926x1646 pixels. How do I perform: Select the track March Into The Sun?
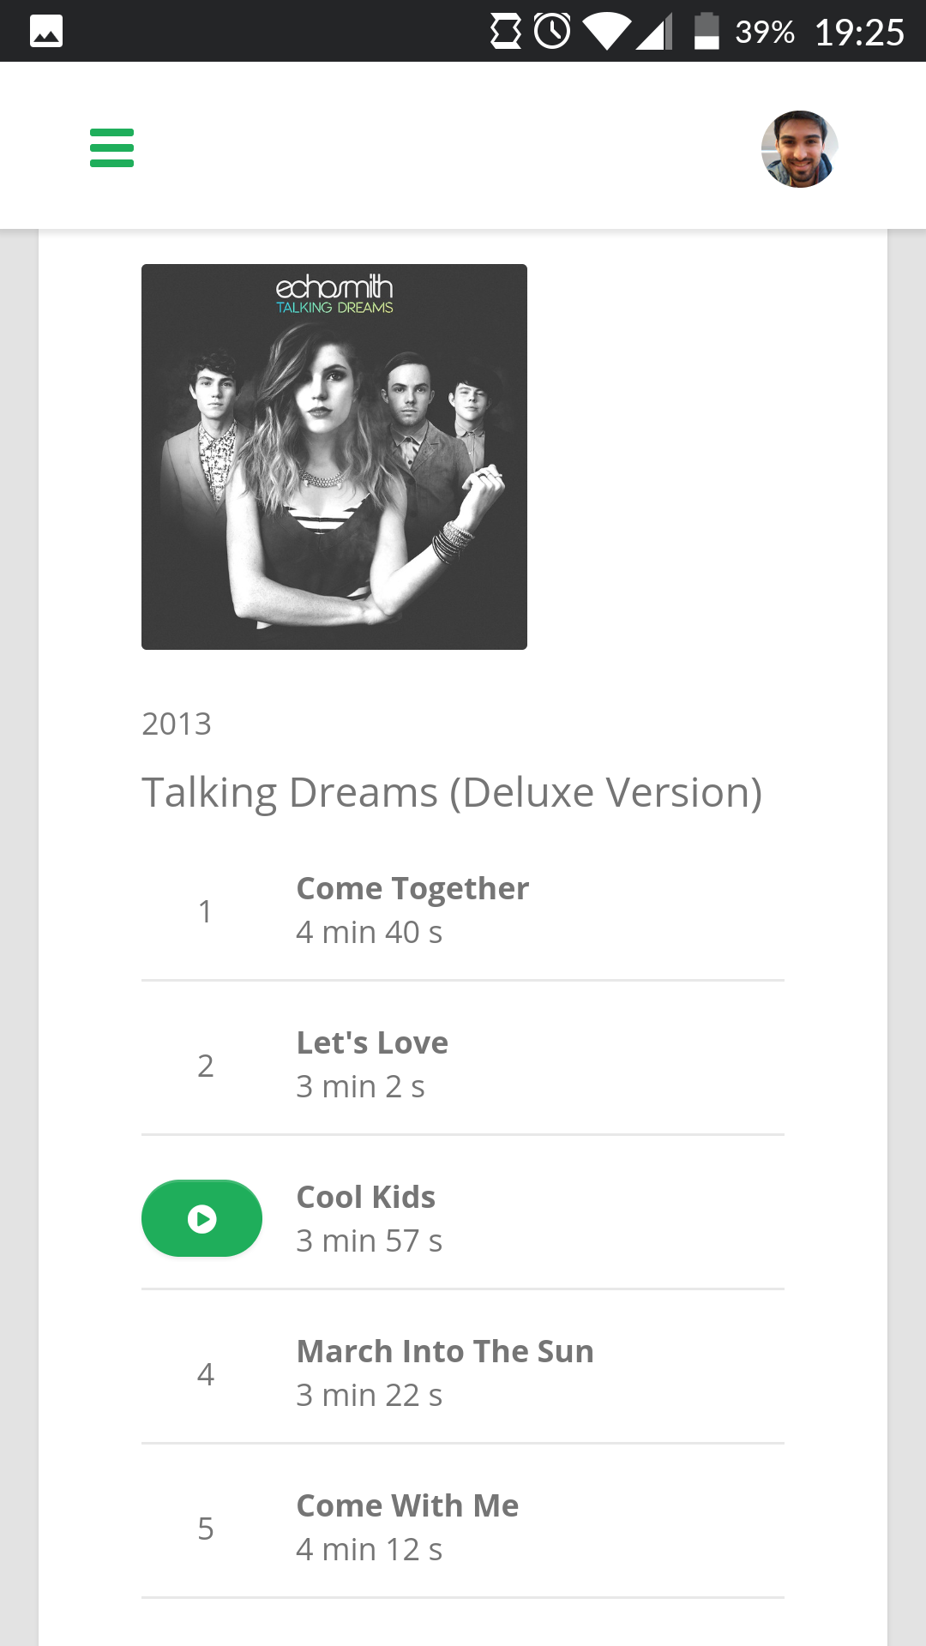pos(445,1352)
